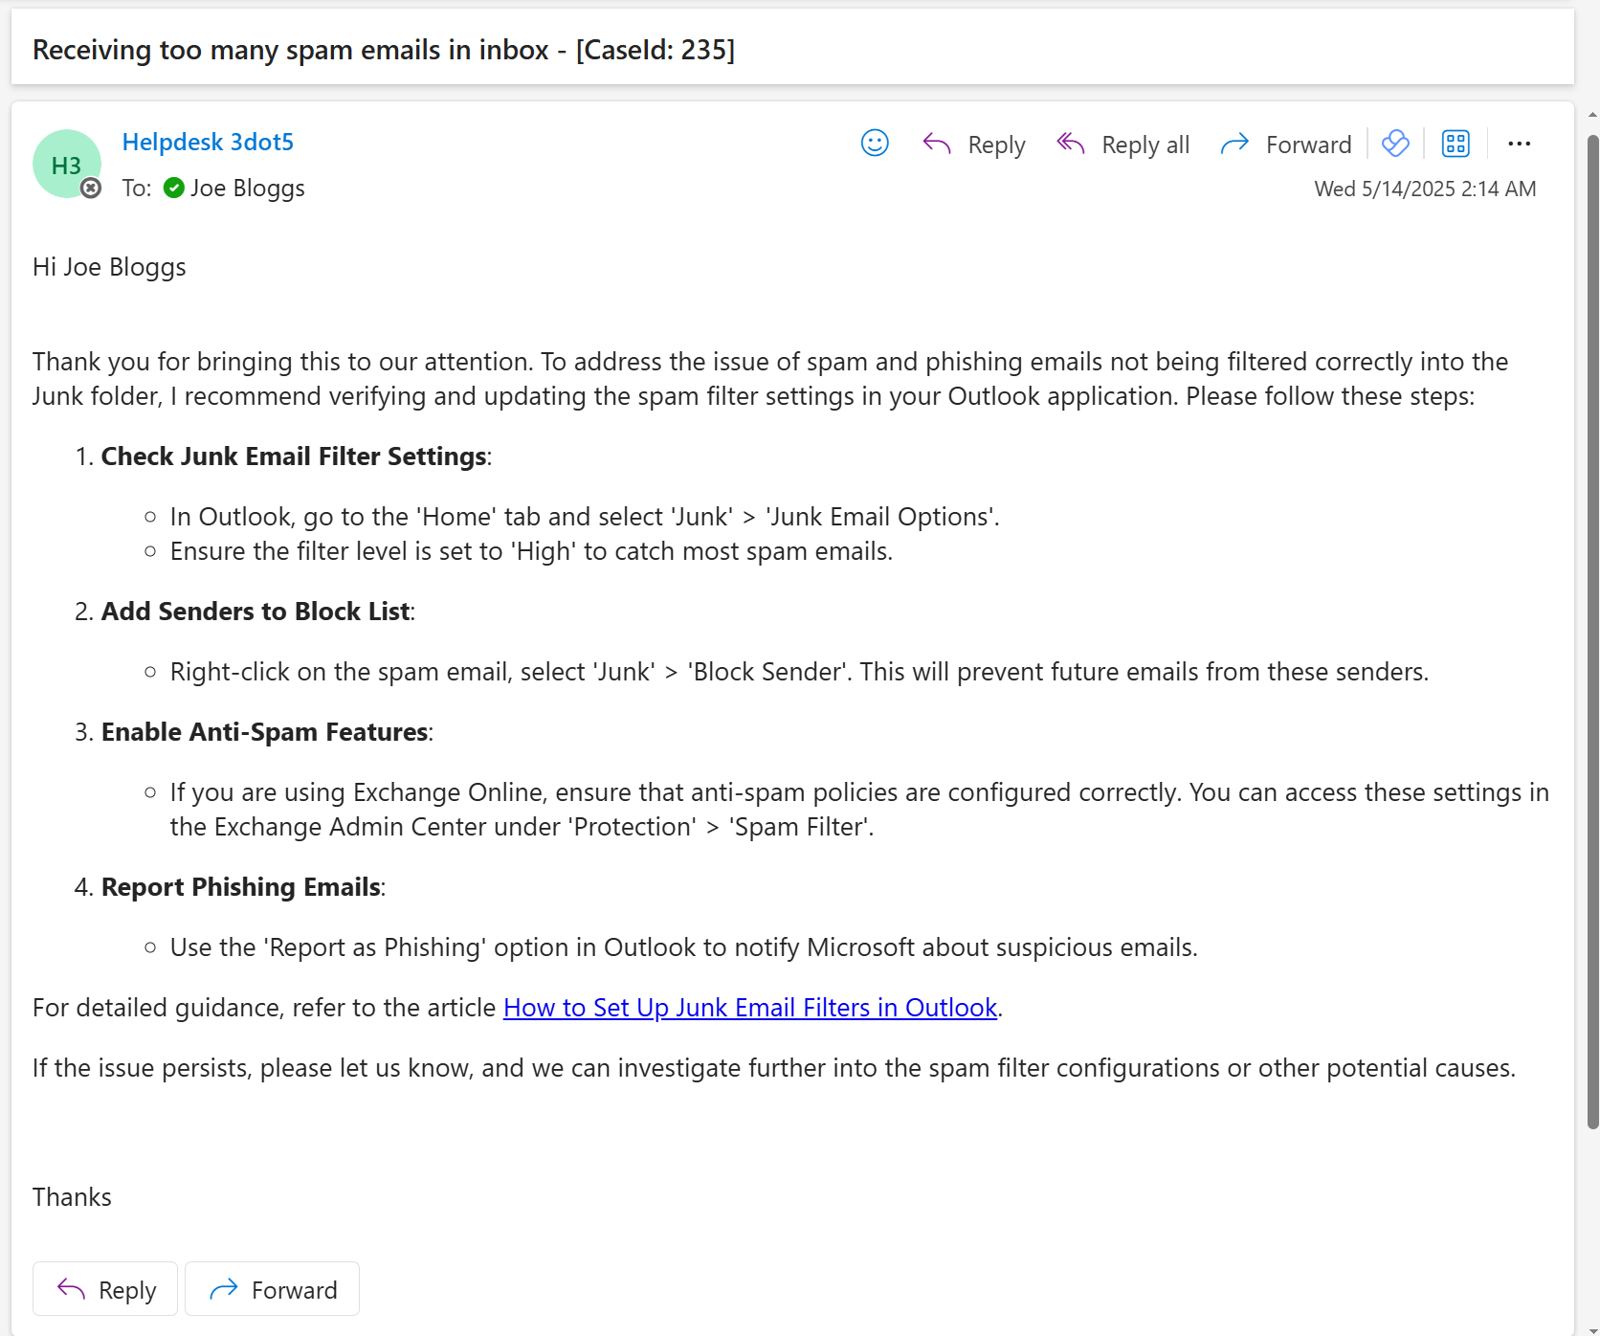Image resolution: width=1600 pixels, height=1336 pixels.
Task: Click the H3 sender avatar
Action: [x=65, y=164]
